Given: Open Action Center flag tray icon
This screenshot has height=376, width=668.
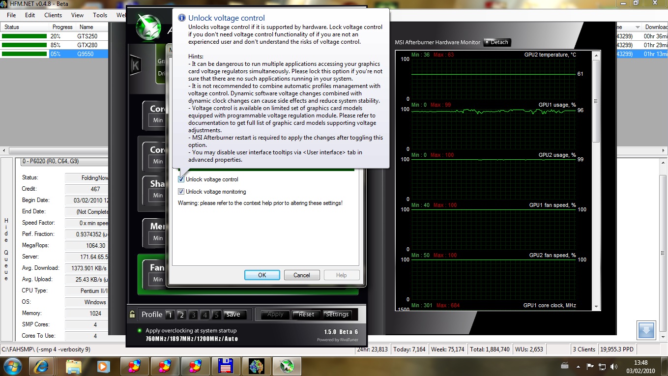Looking at the screenshot, I should tap(590, 366).
